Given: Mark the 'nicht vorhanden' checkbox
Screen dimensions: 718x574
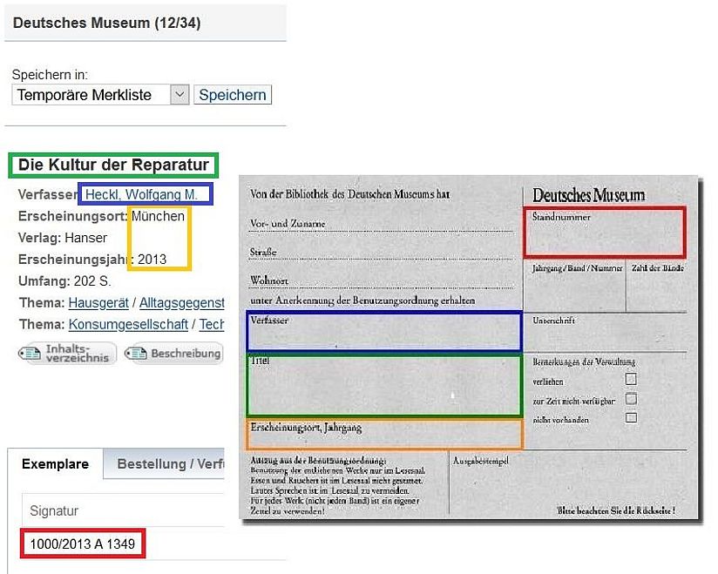Looking at the screenshot, I should point(631,418).
